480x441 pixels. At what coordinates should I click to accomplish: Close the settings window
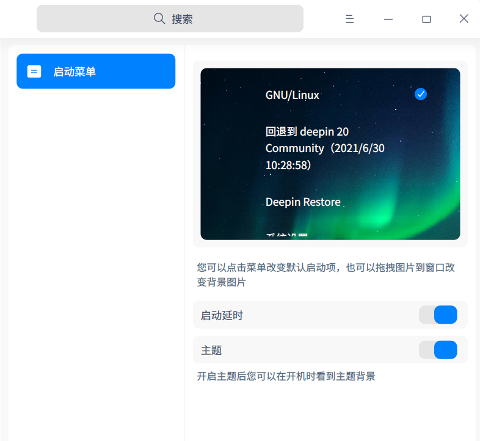click(x=464, y=19)
